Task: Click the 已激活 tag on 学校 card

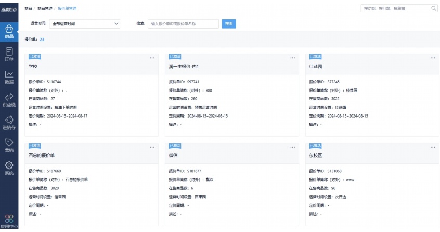Action: [35, 56]
